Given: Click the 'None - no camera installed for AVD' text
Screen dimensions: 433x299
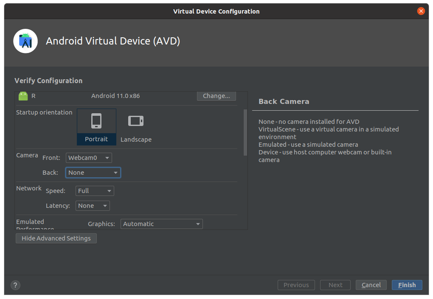Looking at the screenshot, I should (309, 122).
